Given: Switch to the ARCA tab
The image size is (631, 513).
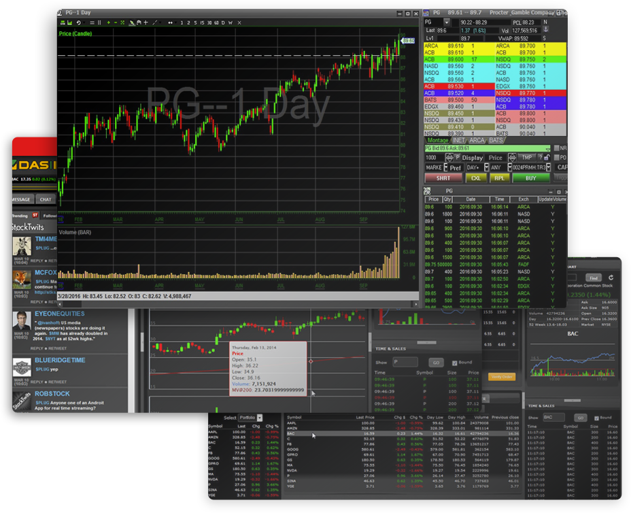Looking at the screenshot, I should click(477, 140).
